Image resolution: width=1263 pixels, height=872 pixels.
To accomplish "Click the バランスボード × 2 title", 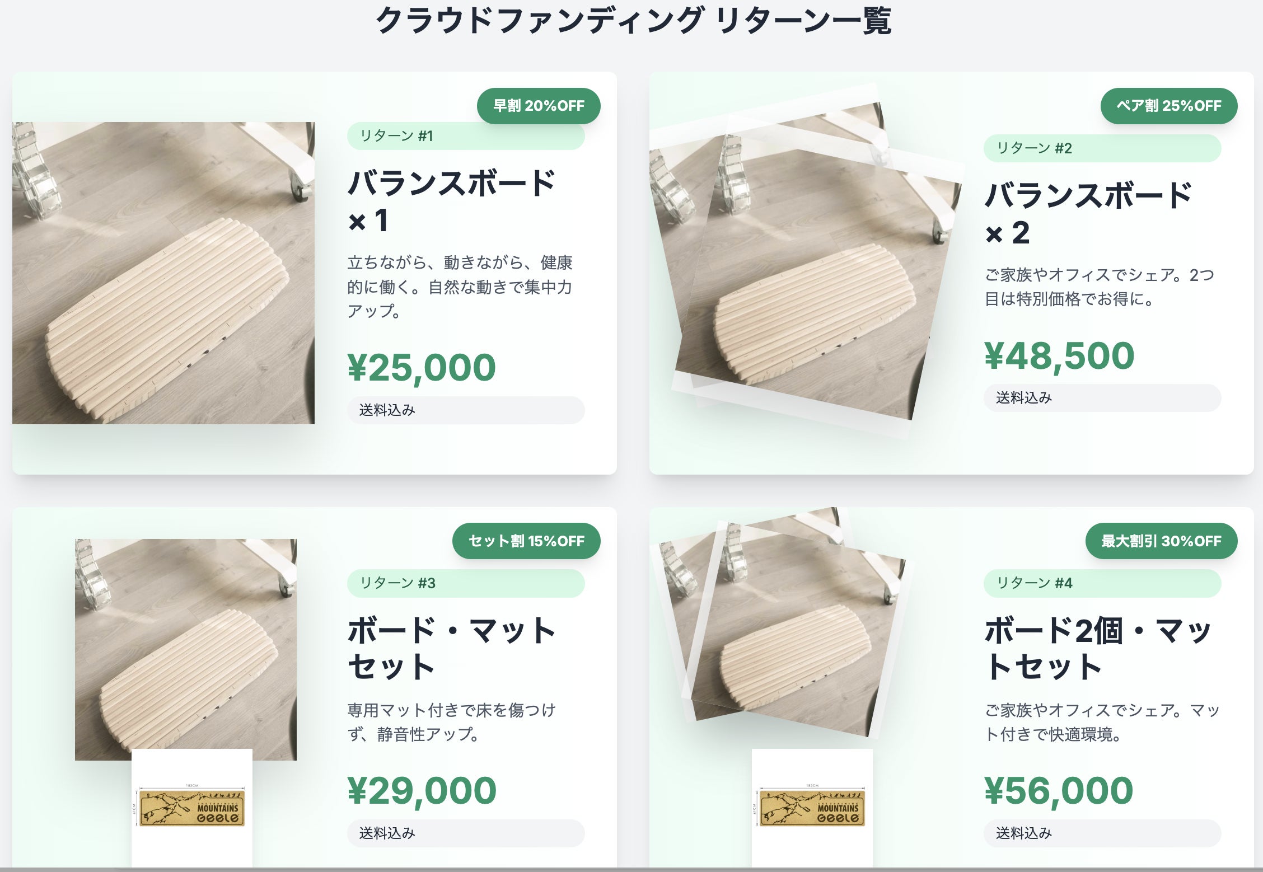I will (x=1088, y=213).
